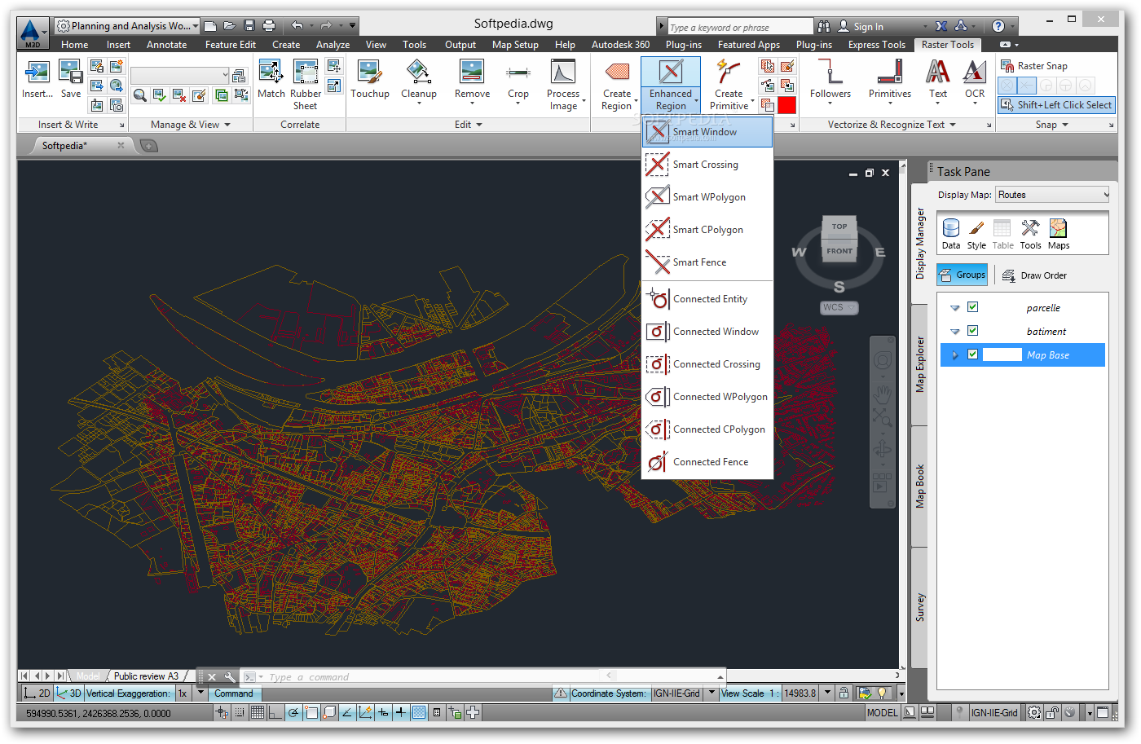This screenshot has height=744, width=1141.
Task: Open the Coordinate System dropdown arrow
Action: [x=711, y=693]
